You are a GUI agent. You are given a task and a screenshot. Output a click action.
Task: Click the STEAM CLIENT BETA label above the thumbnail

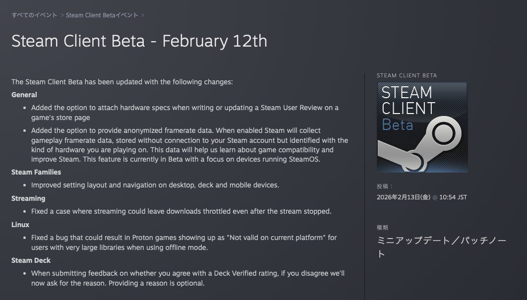(407, 76)
